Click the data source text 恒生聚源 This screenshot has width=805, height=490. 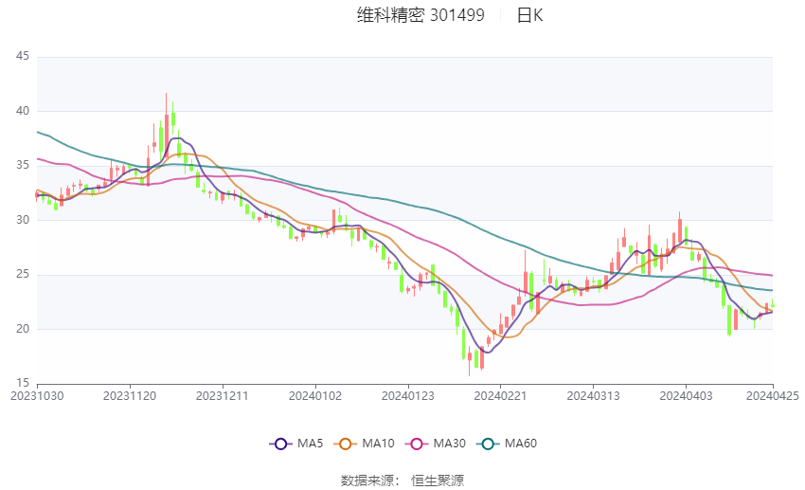pyautogui.click(x=438, y=481)
